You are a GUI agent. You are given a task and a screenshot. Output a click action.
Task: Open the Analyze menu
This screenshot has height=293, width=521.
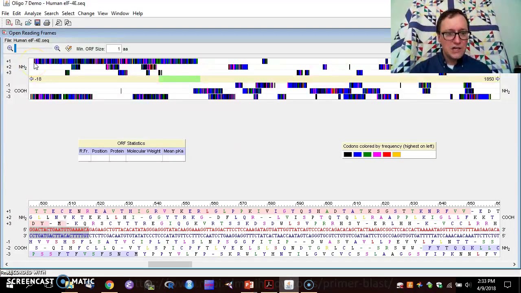33,13
